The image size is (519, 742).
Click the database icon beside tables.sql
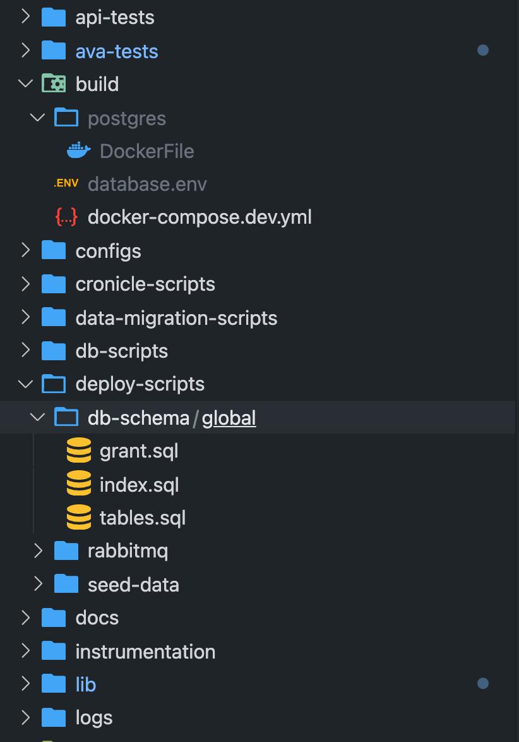[79, 517]
